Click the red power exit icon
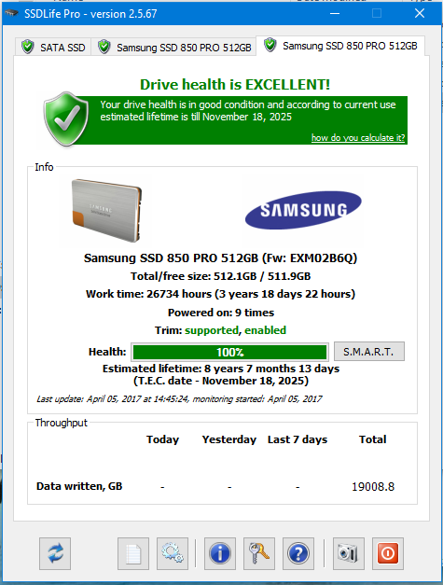 (388, 553)
